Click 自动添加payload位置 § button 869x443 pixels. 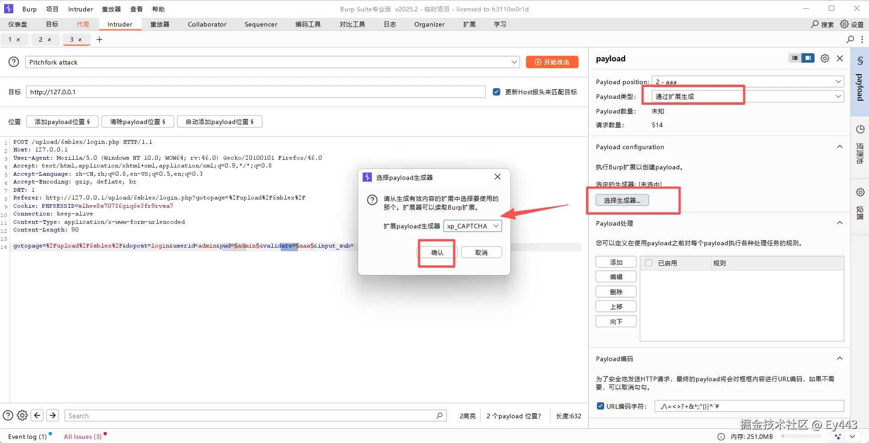pyautogui.click(x=220, y=122)
